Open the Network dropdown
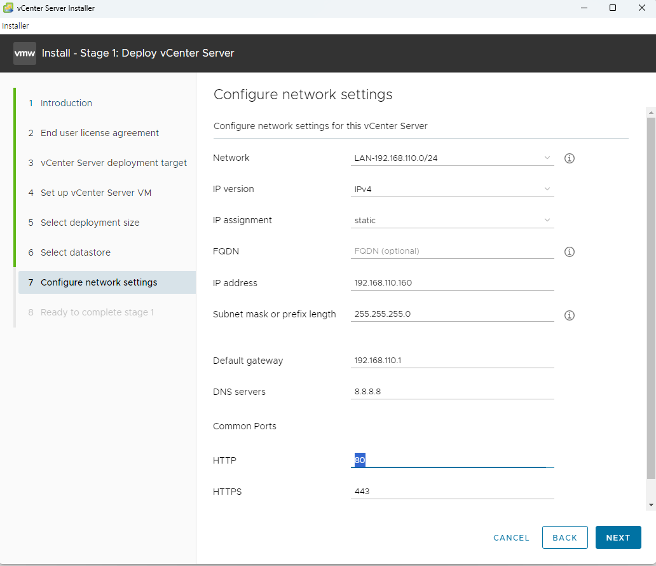Screen dimensions: 656x566 coord(452,158)
